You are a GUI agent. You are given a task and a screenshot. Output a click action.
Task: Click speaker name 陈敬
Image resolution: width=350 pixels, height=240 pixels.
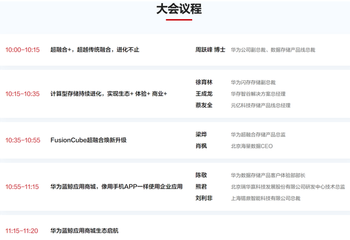click(x=201, y=175)
